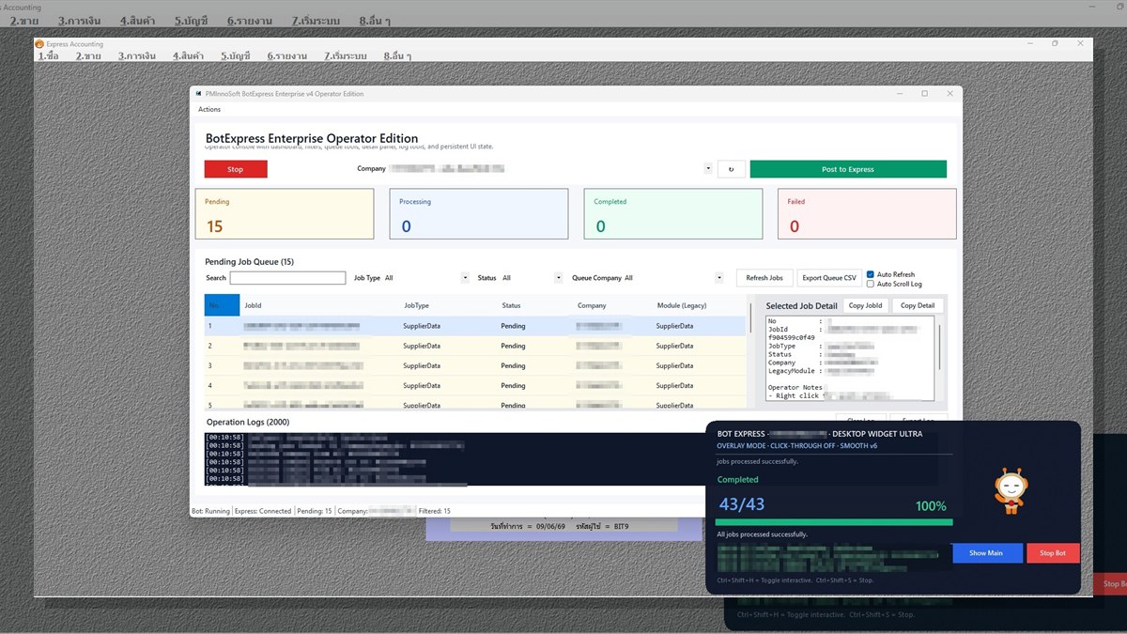The height and width of the screenshot is (634, 1127).
Task: Click the Operation Logs (2000) heading
Action: click(248, 423)
